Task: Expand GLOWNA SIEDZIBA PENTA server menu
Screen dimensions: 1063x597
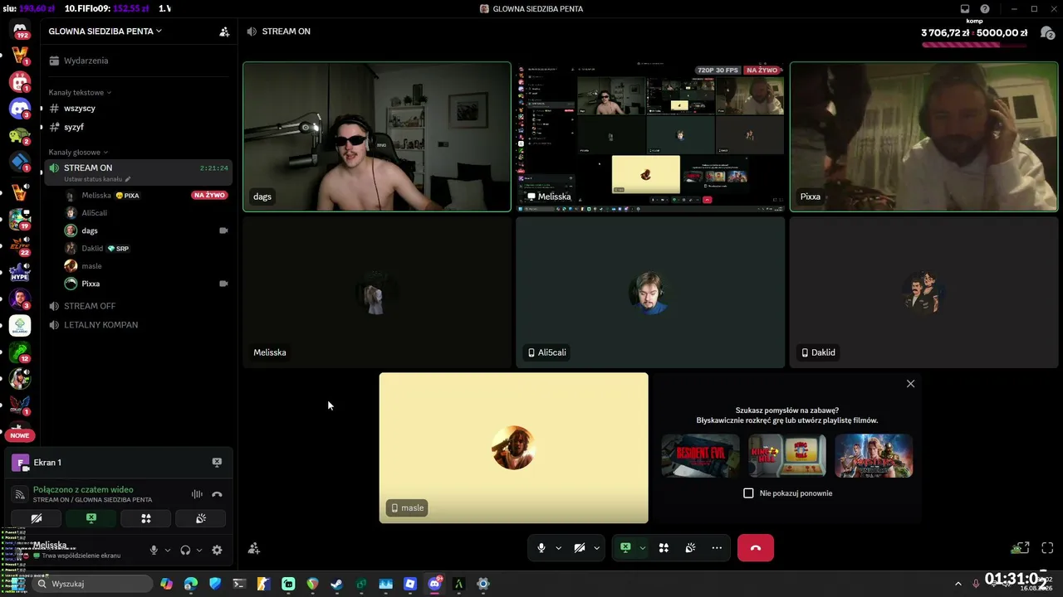Action: click(x=105, y=32)
